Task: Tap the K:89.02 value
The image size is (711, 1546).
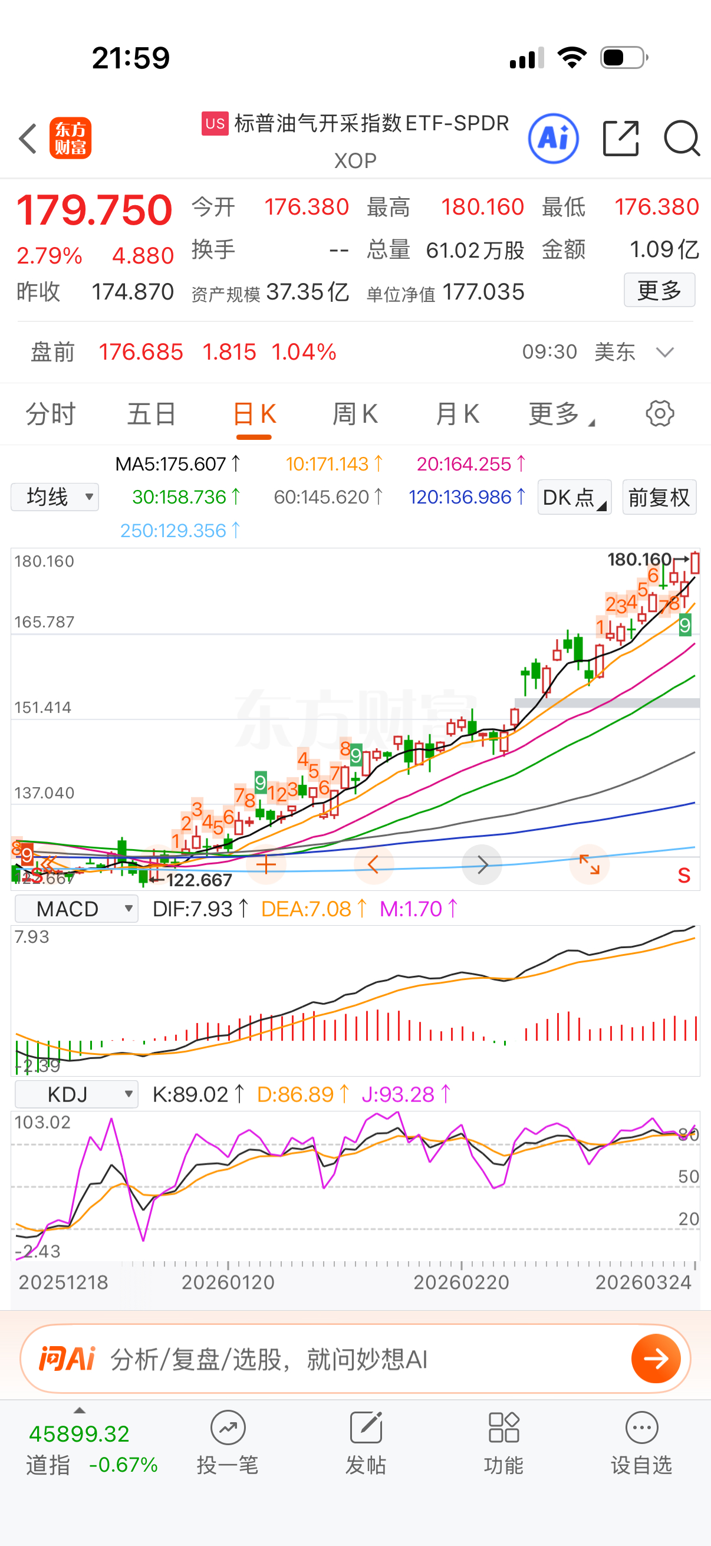Action: pyautogui.click(x=199, y=1094)
